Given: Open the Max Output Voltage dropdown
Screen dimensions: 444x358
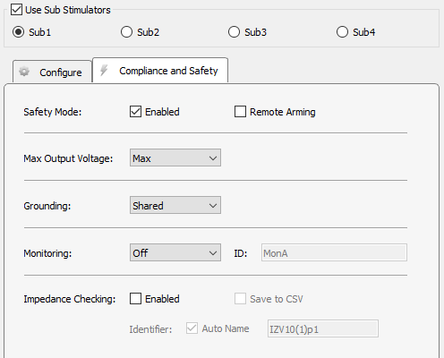Looking at the screenshot, I should click(x=175, y=158).
